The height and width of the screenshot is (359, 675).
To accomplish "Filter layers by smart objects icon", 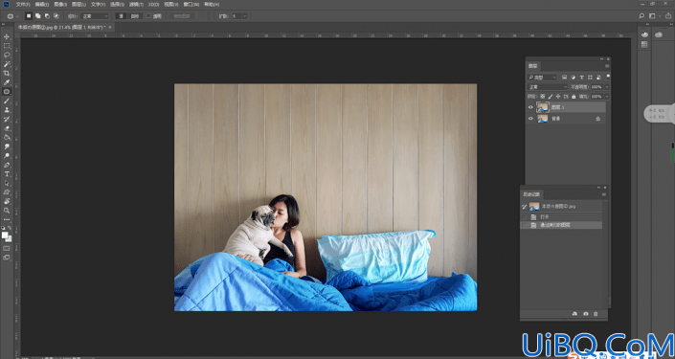I will coord(598,78).
